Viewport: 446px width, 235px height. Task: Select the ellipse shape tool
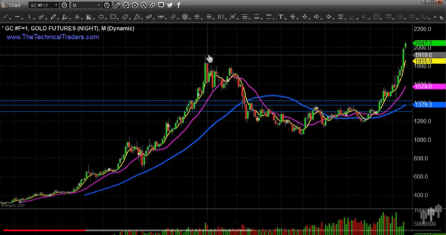pos(101,17)
